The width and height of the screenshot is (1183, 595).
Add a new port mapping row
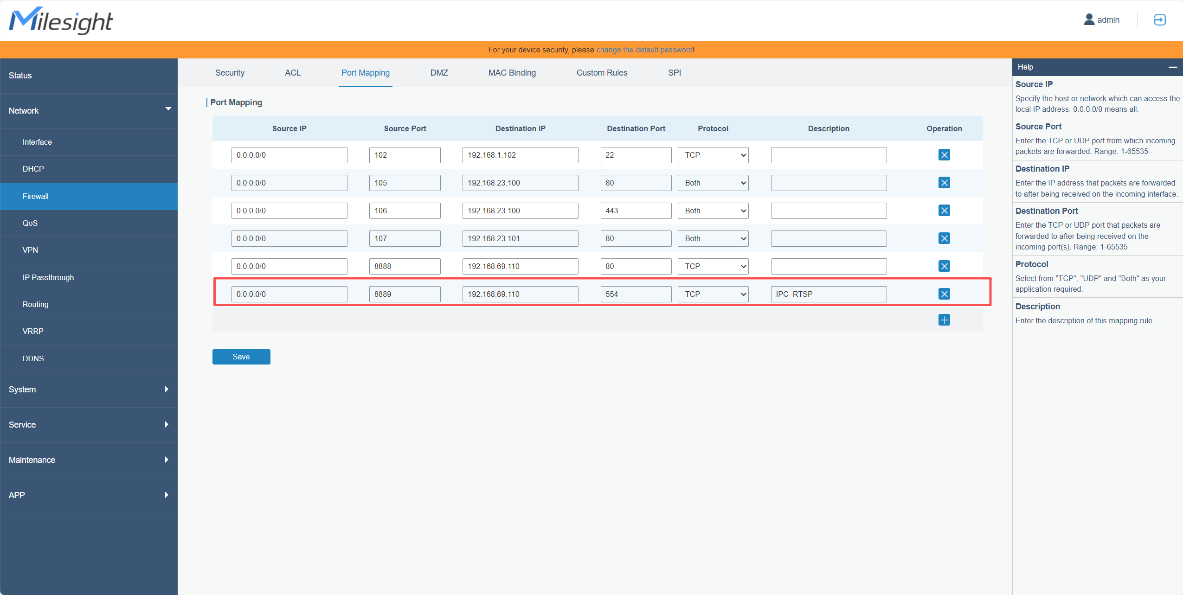tap(944, 320)
